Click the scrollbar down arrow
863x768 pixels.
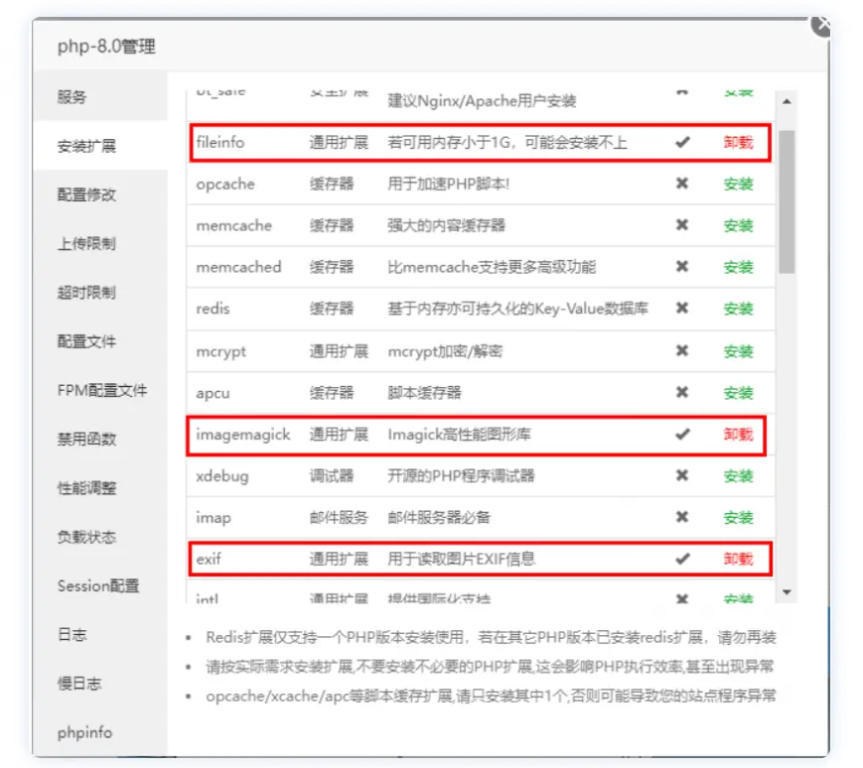[789, 593]
